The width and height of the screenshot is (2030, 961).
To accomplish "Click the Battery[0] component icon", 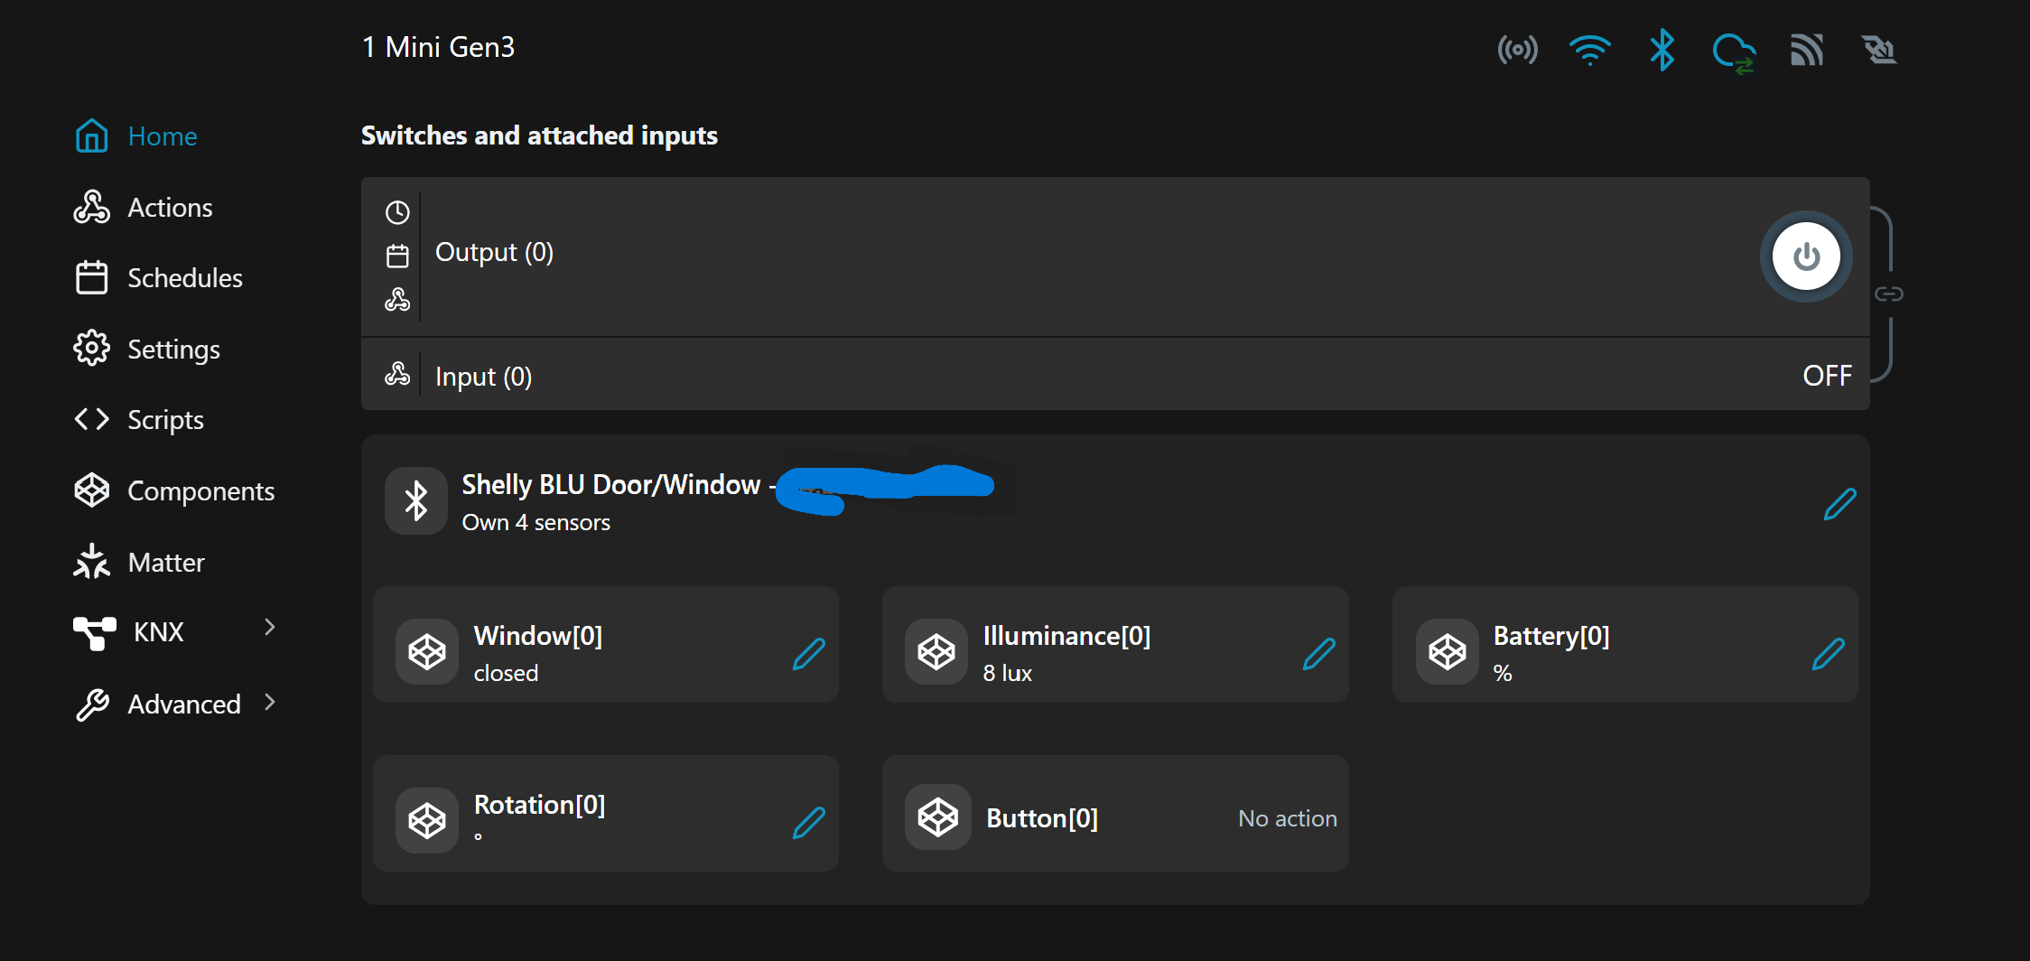I will tap(1448, 651).
